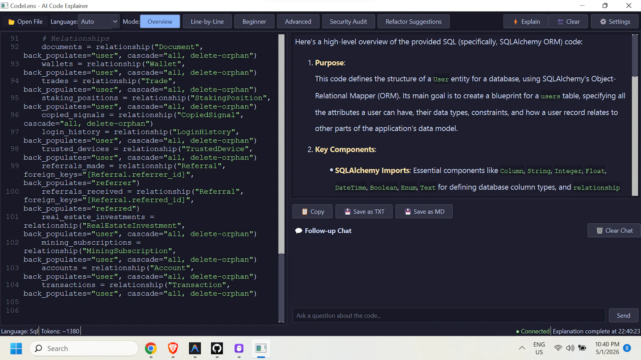Click the SQLAlchemy Imports bullet text

pyautogui.click(x=372, y=171)
